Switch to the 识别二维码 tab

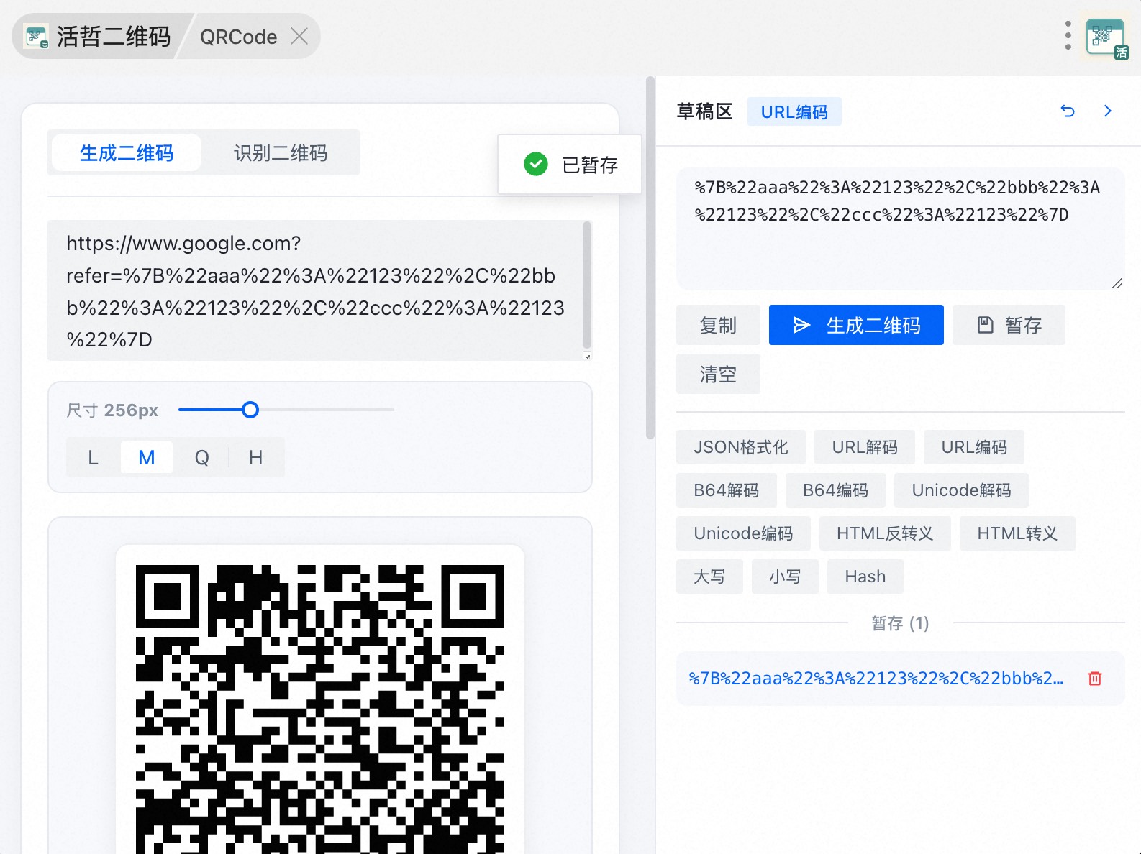pyautogui.click(x=281, y=153)
